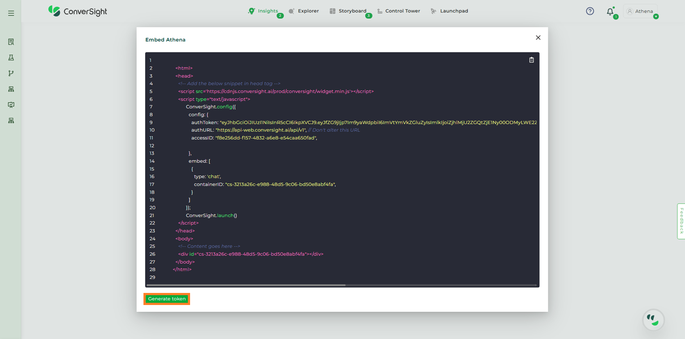Click the help question mark icon
The image size is (685, 339).
(x=590, y=11)
